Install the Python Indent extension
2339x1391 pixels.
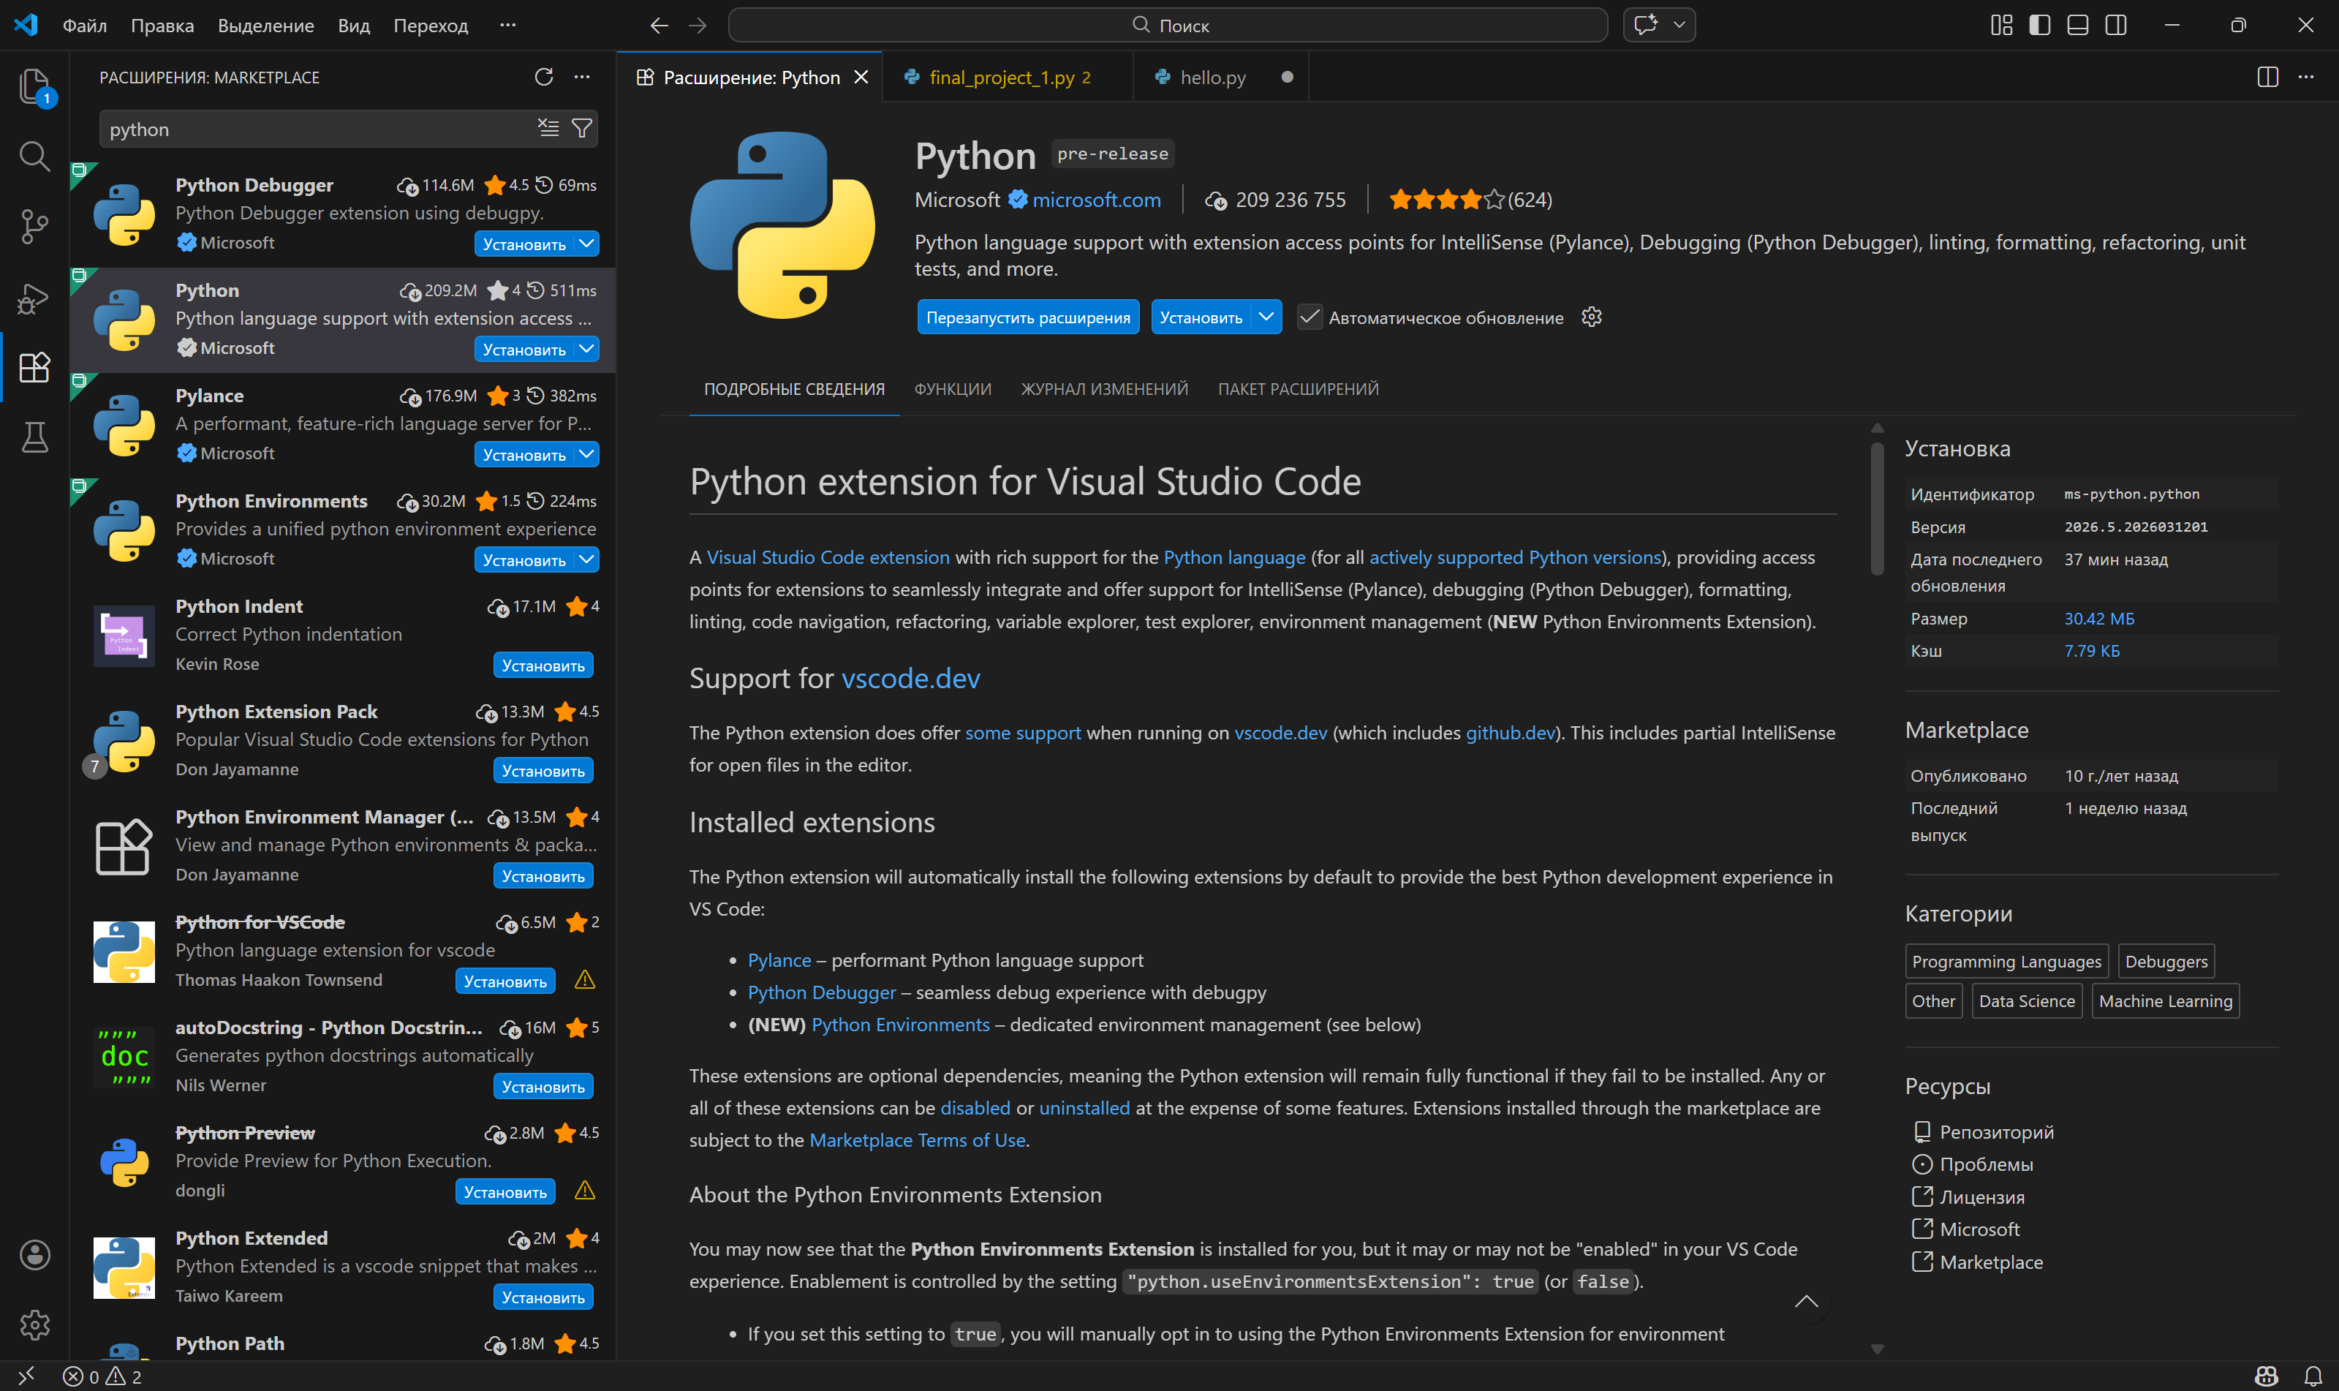(x=543, y=666)
